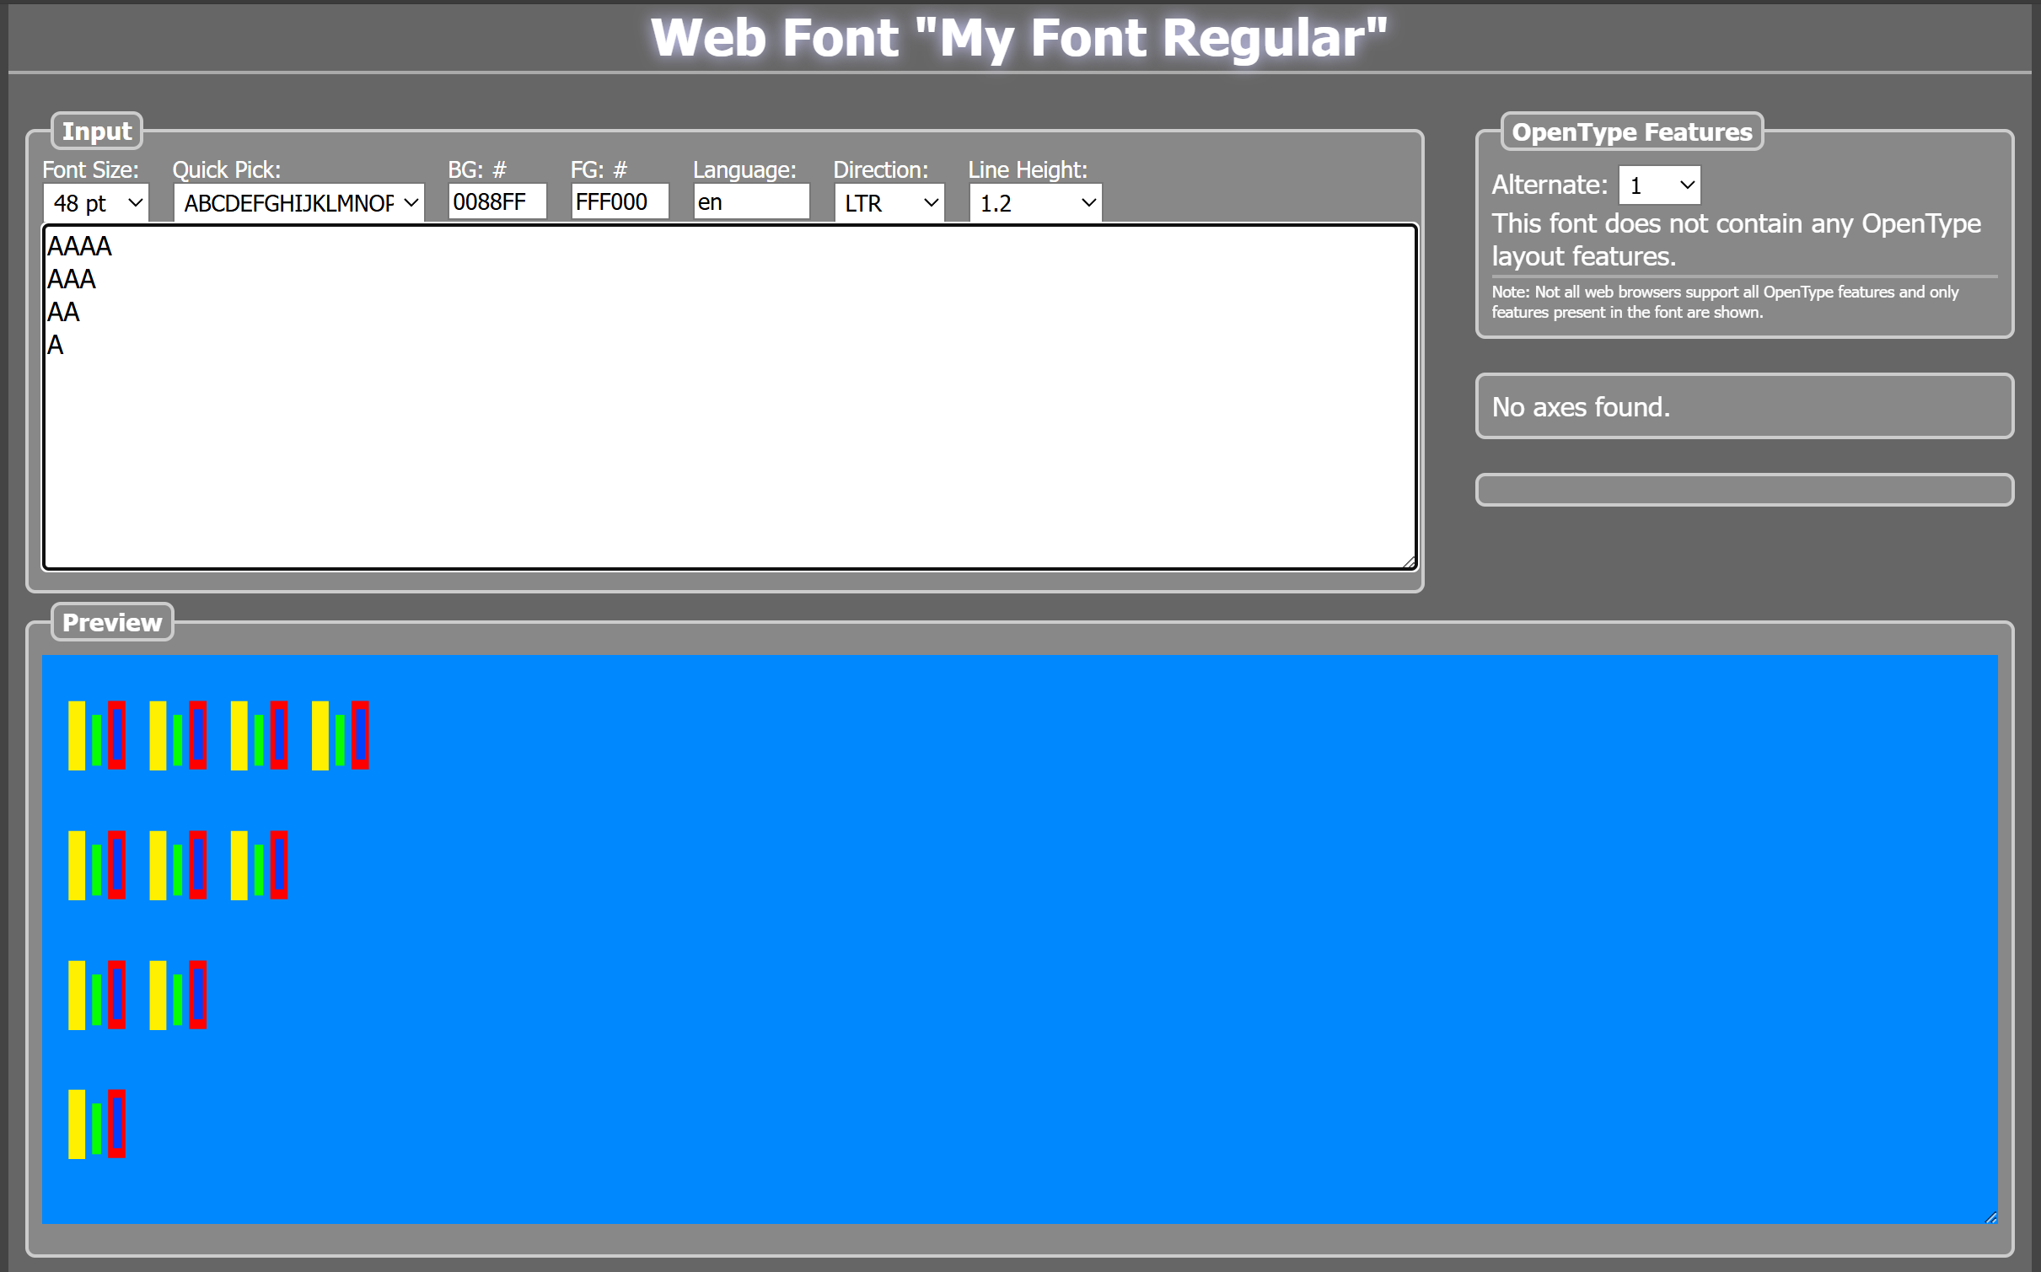Click the OpenType Features heading

(x=1631, y=132)
